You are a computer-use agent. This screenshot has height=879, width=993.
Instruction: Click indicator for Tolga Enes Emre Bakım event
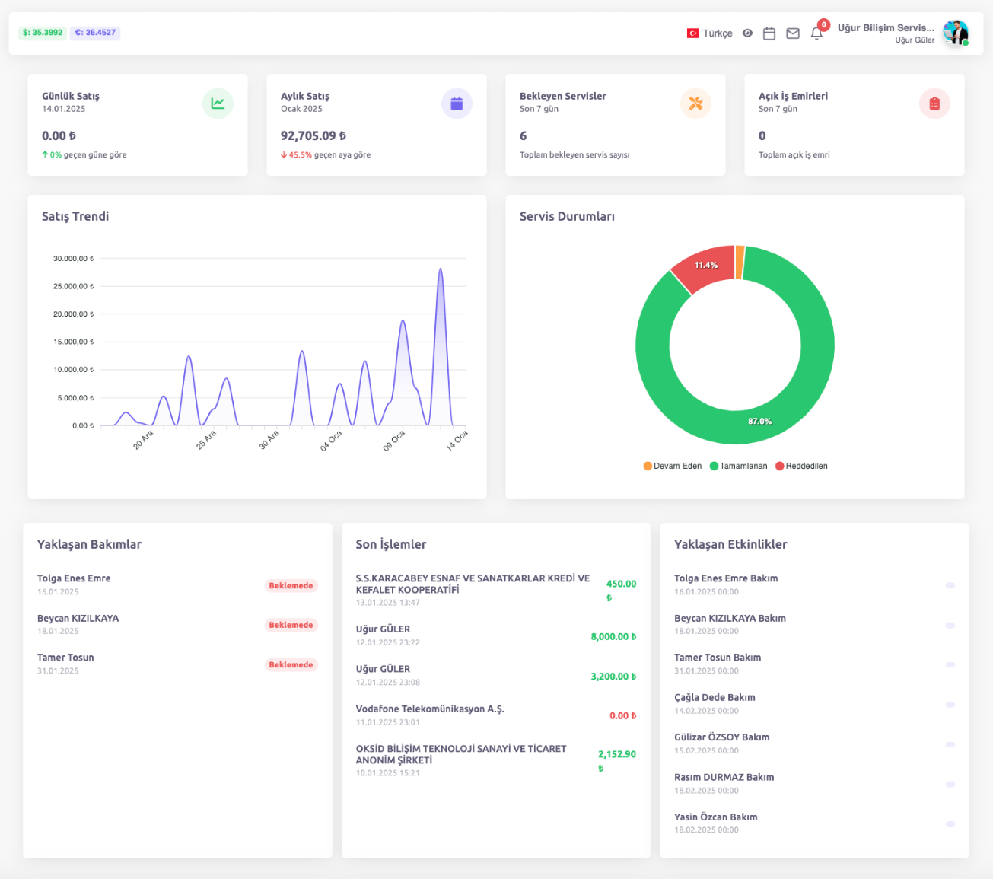(x=950, y=585)
